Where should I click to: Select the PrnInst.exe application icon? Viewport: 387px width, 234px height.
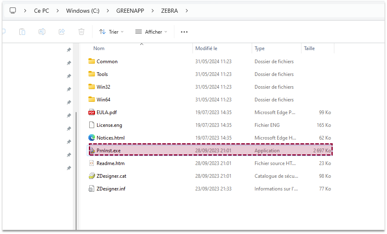tap(92, 151)
